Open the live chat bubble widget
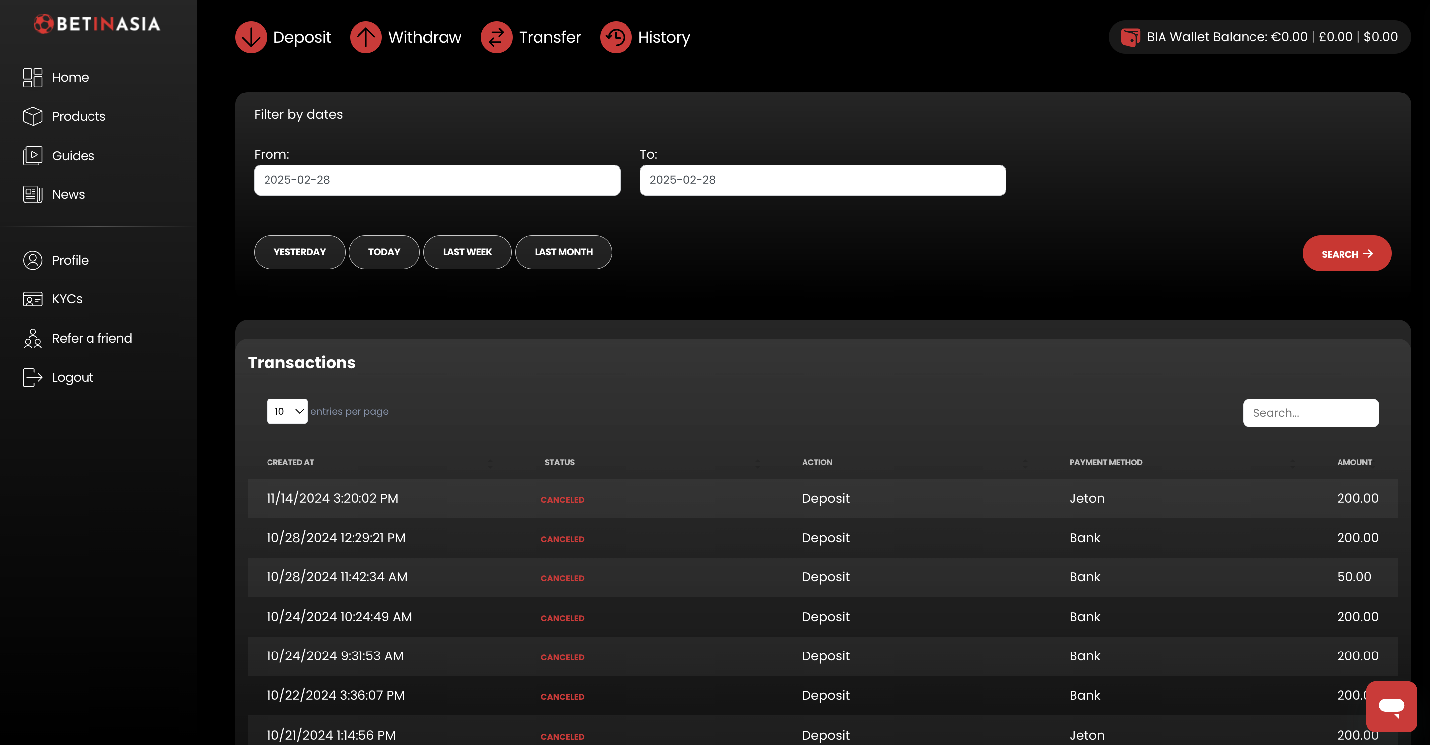Screen dimensions: 1430x745 point(1391,706)
